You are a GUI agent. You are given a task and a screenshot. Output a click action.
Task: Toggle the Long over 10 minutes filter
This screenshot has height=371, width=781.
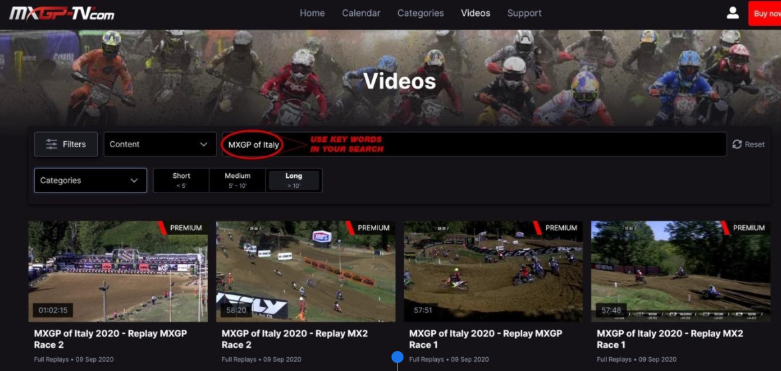[x=294, y=180]
